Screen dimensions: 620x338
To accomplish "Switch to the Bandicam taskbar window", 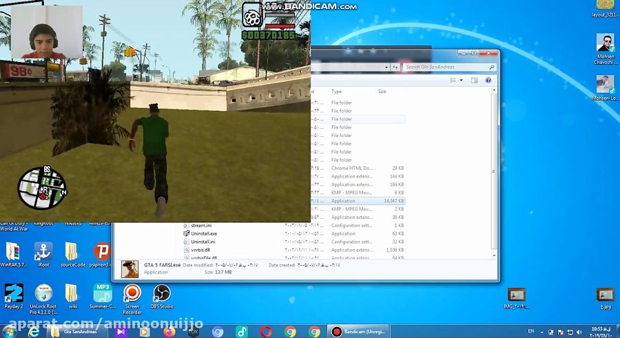I will coord(359,331).
